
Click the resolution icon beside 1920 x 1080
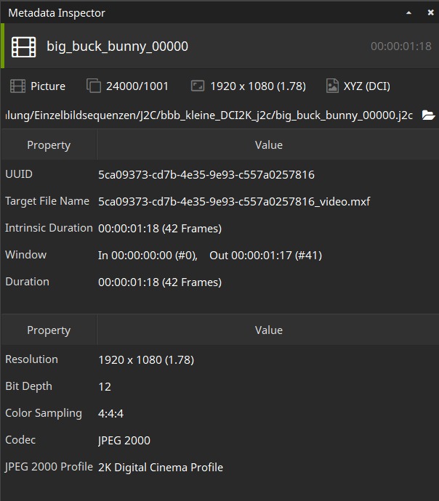point(198,86)
